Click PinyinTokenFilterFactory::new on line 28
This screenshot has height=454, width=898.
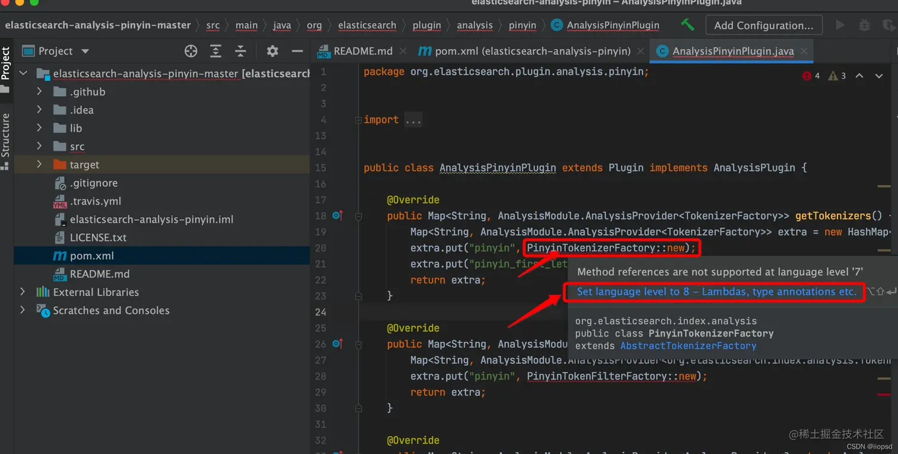[x=612, y=376]
